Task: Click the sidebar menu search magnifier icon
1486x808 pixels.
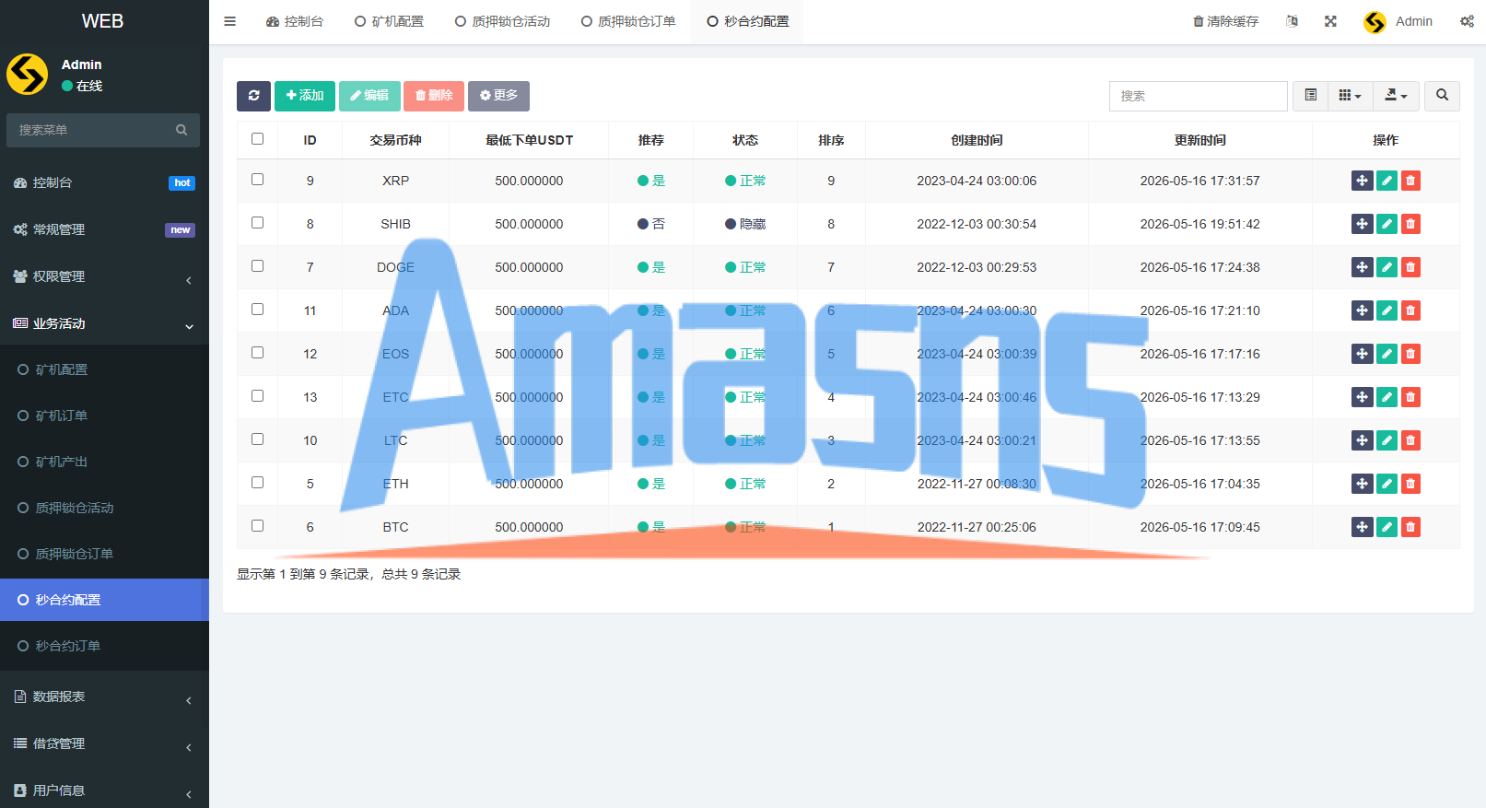Action: point(181,130)
